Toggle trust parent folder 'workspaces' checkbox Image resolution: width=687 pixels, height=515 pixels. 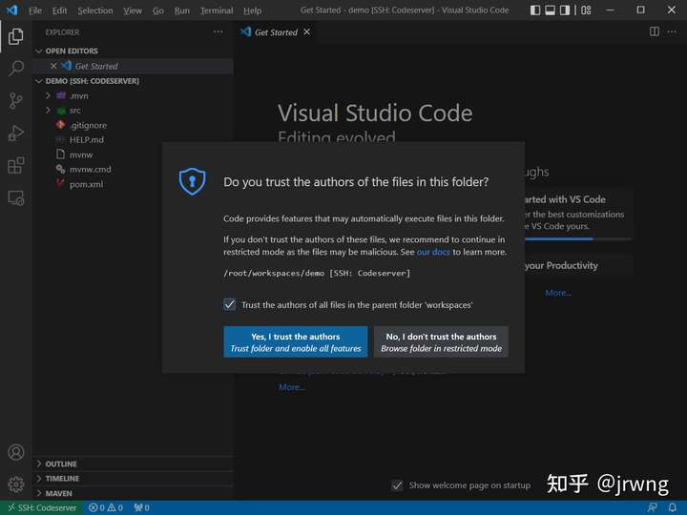(230, 304)
